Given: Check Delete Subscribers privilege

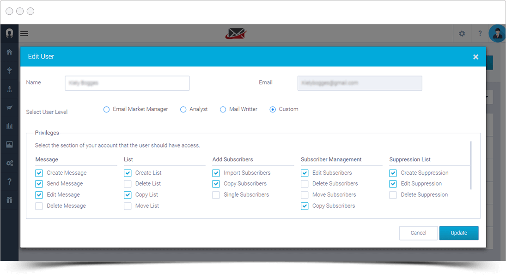Looking at the screenshot, I should coord(305,184).
